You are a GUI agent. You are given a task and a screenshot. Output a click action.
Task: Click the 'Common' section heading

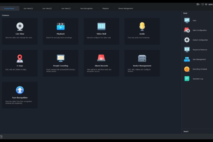[6, 15]
